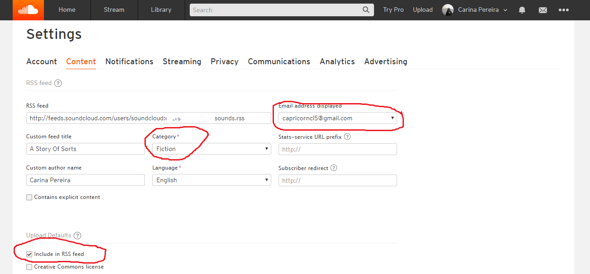Open the Streaming tab
Viewport: 590px width, 274px height.
click(x=182, y=61)
